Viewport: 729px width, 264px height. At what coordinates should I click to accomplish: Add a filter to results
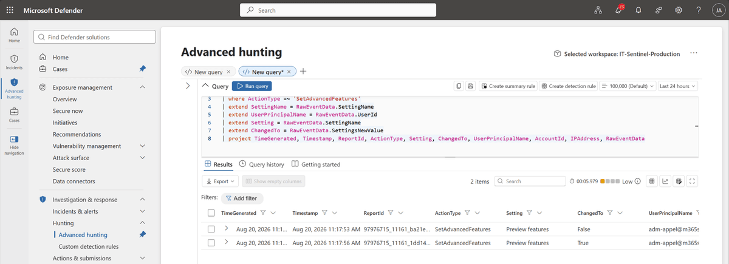tap(241, 198)
